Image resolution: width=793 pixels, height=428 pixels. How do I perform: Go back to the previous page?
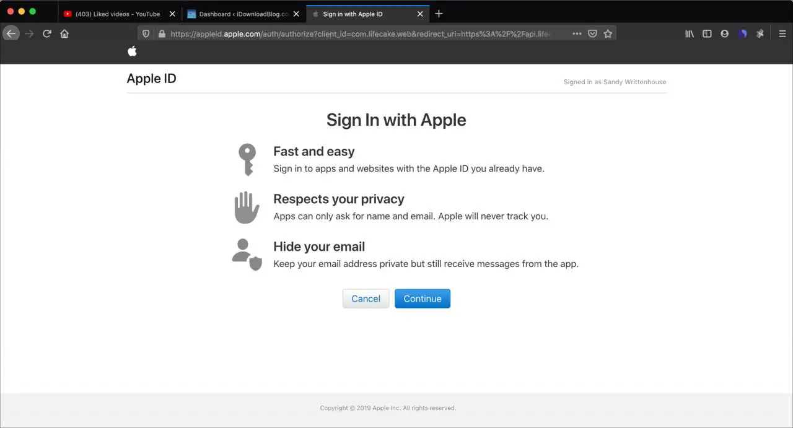pyautogui.click(x=11, y=33)
